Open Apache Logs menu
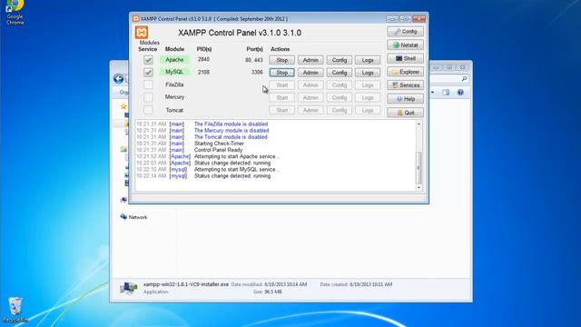Screen dimensions: 581x327 [x=368, y=60]
